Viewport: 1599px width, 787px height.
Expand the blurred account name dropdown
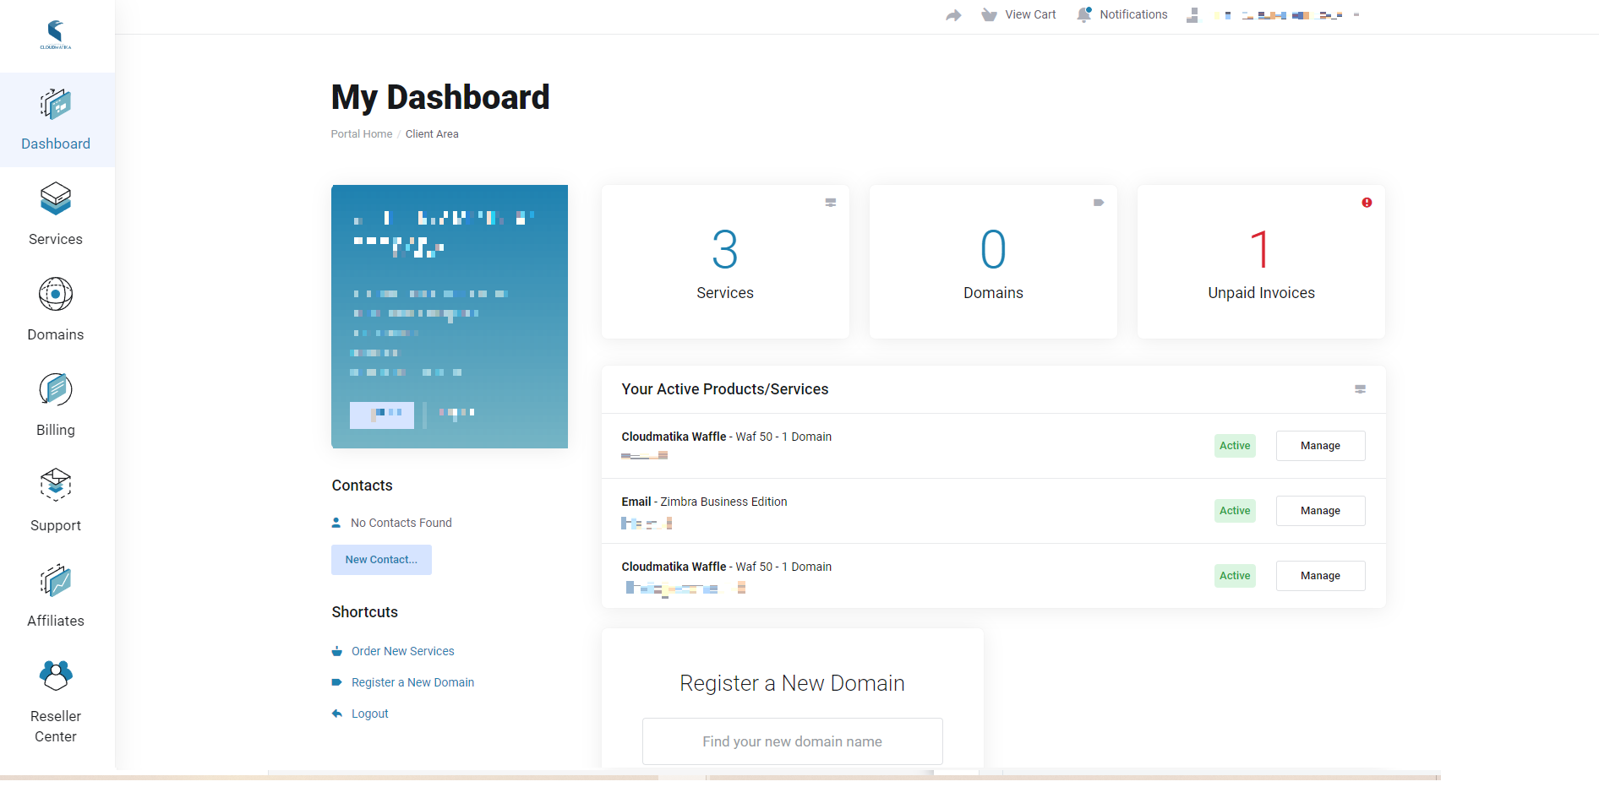coord(1285,15)
